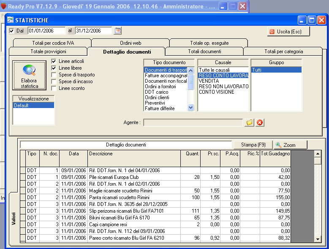Switch to the Totali documenti tab
329x249 pixels.
click(204, 51)
